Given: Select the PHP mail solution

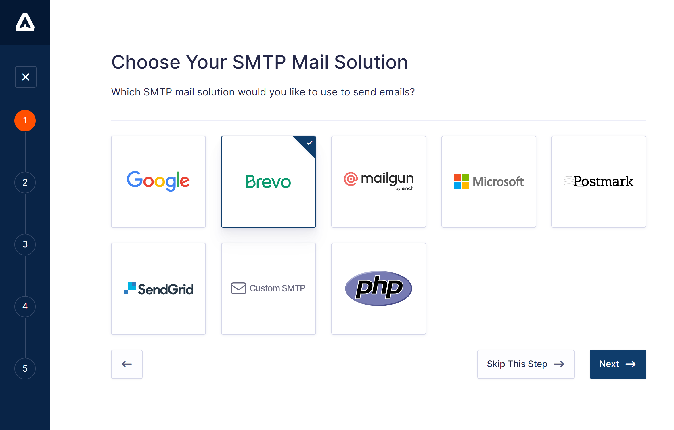Looking at the screenshot, I should [x=378, y=288].
